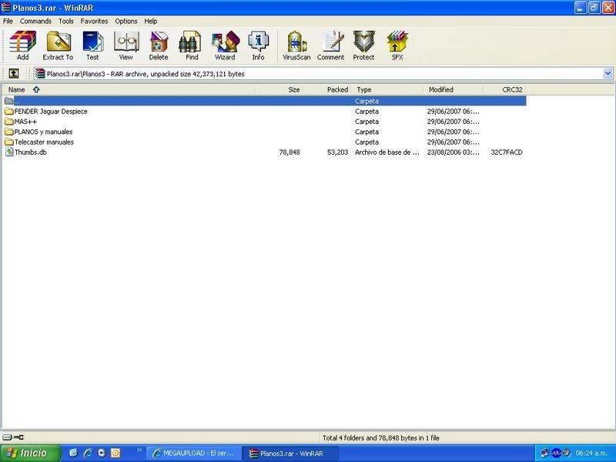Viewport: 616px width, 462px height.
Task: Open the Inicio start button
Action: coord(30,453)
